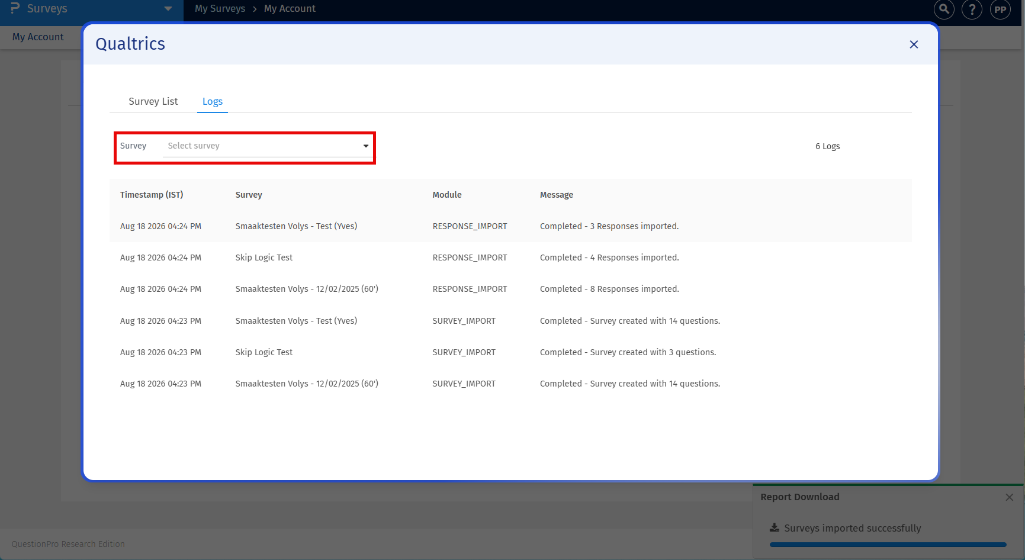Screen dimensions: 1025x560
Task: Click the download icon in notification
Action: [775, 527]
